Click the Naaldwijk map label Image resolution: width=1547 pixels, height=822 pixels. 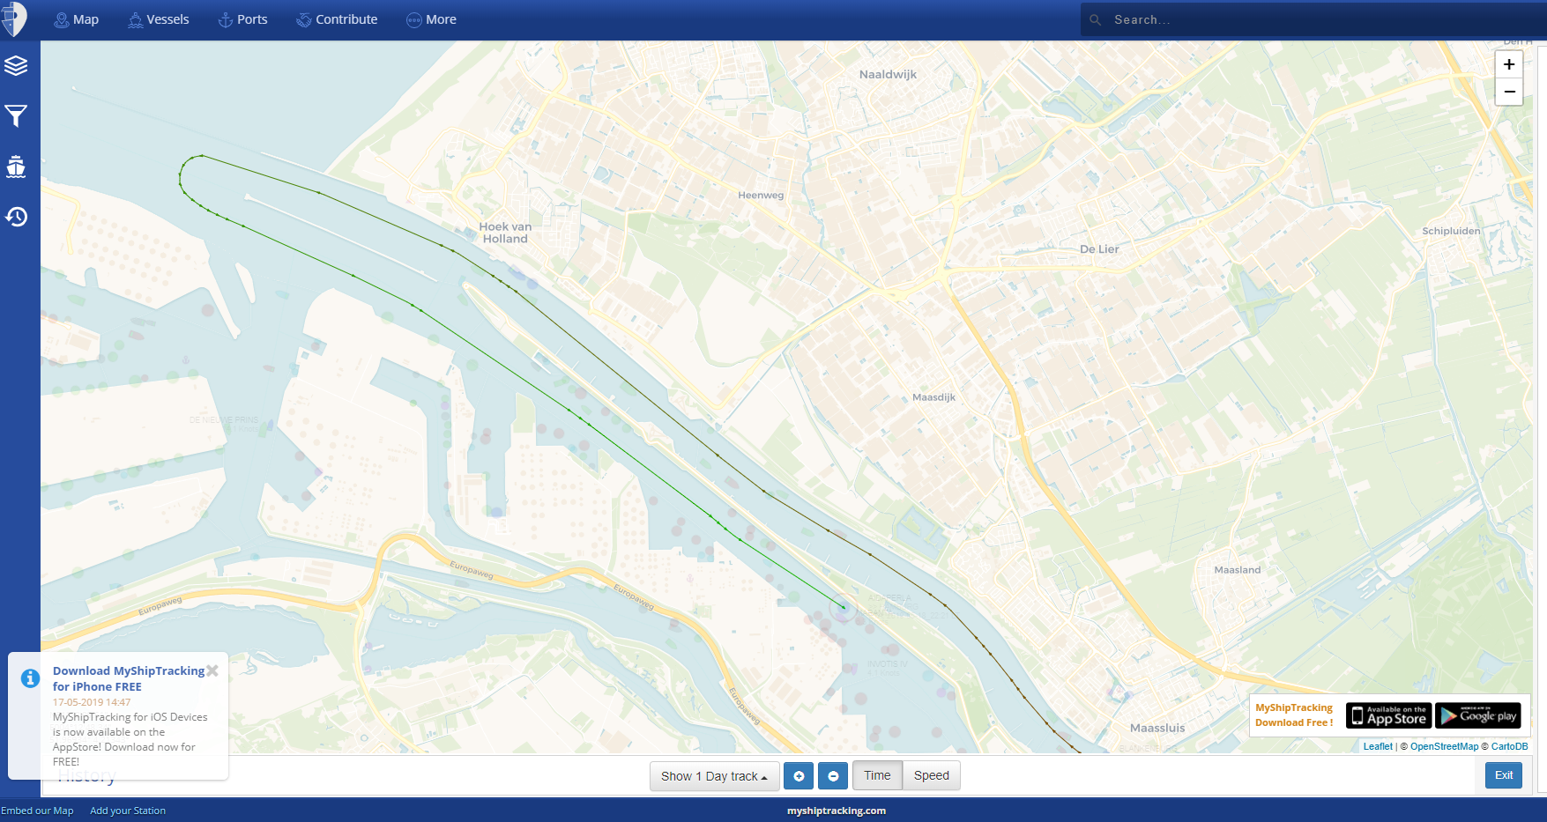(x=888, y=75)
